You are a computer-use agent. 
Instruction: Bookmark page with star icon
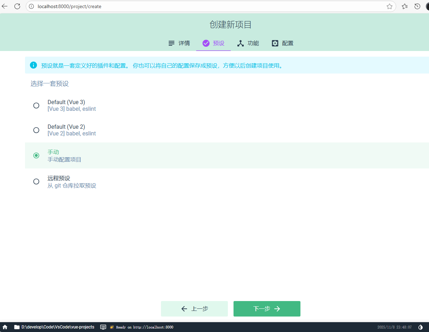[389, 6]
